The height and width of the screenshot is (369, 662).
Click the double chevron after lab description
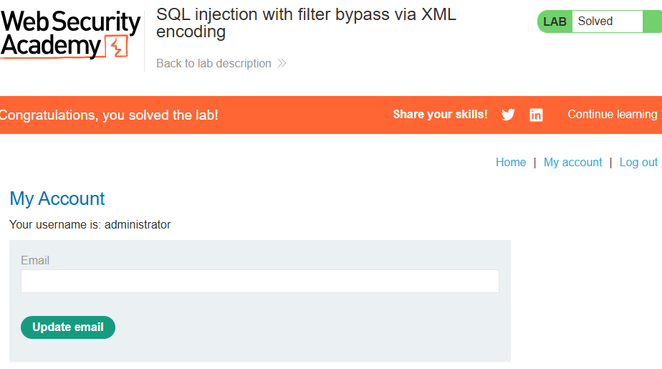(x=282, y=63)
